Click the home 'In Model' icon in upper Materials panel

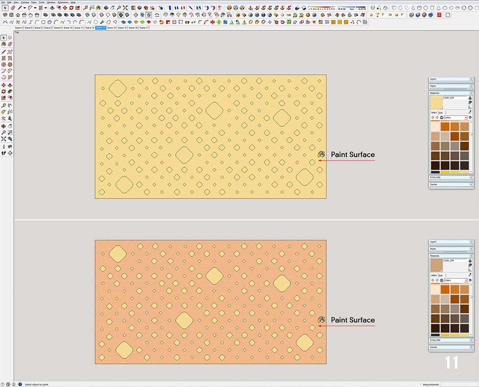[441, 118]
